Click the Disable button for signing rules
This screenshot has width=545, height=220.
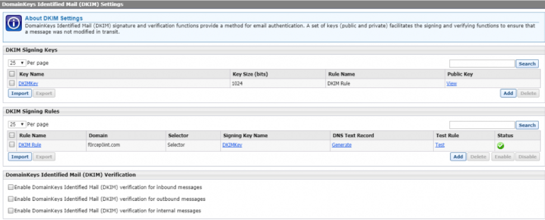point(527,157)
